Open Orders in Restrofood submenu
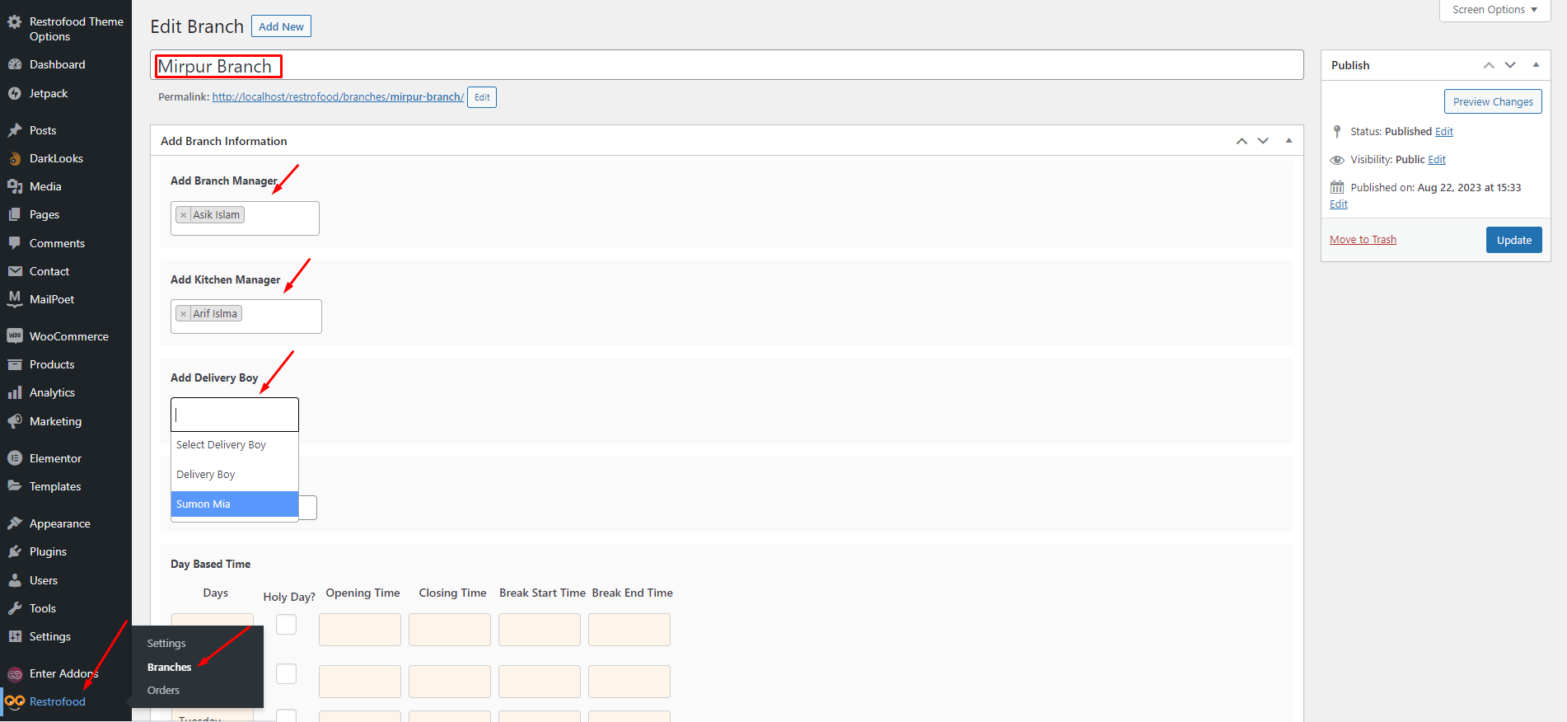1567x722 pixels. tap(163, 690)
